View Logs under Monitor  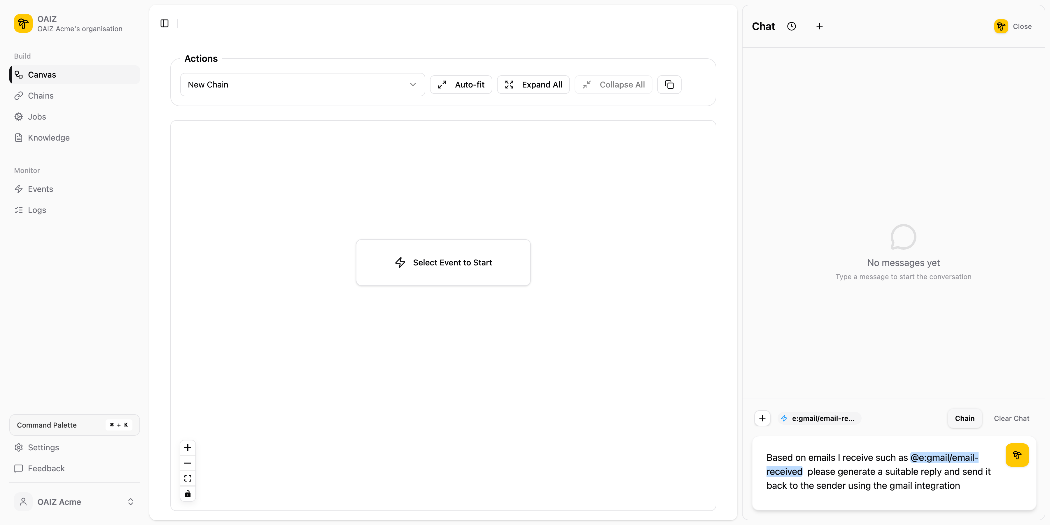pos(37,210)
